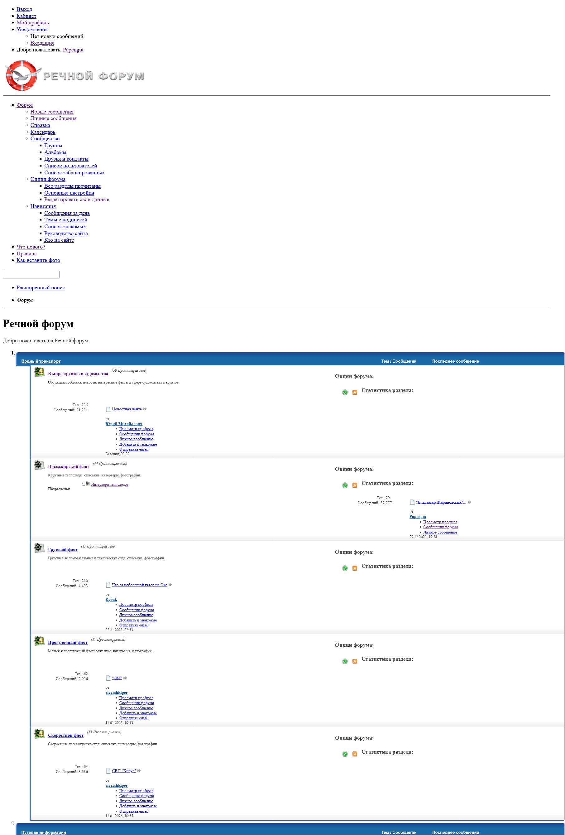Focus the forum search text field
The height and width of the screenshot is (835, 565).
31,275
